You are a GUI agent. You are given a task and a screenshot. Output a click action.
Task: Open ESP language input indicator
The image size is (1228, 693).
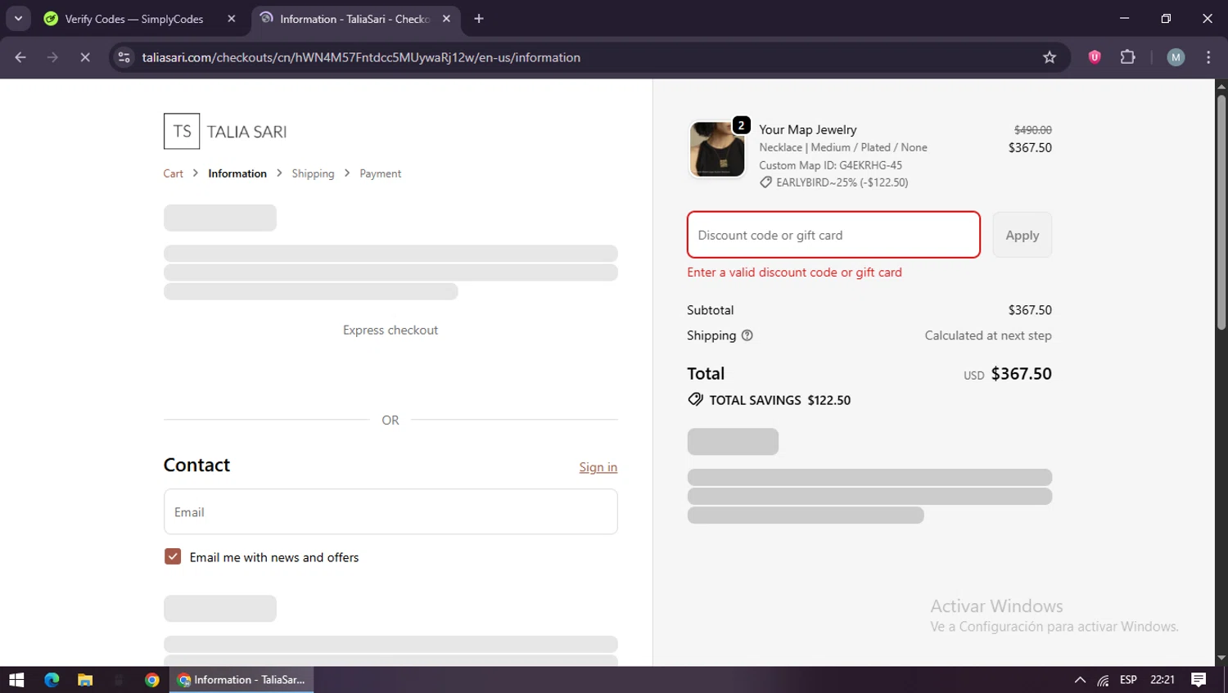point(1128,680)
